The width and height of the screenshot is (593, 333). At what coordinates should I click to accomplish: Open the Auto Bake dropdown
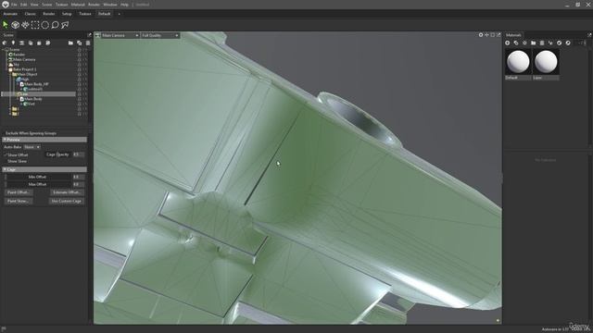point(32,147)
